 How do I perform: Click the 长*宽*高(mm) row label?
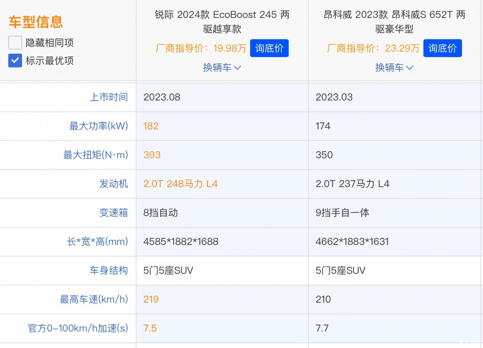97,242
